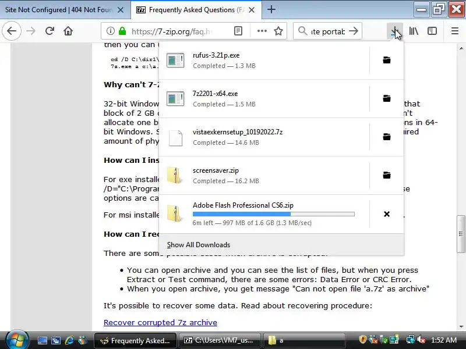Toggle the sidebar view button
The image size is (466, 349).
tap(432, 31)
